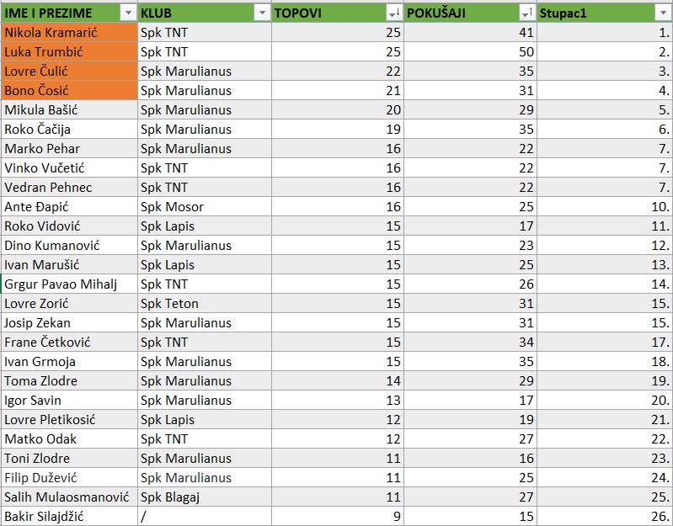Select the Igor Savin name cell
Image resolution: width=673 pixels, height=526 pixels.
click(68, 400)
